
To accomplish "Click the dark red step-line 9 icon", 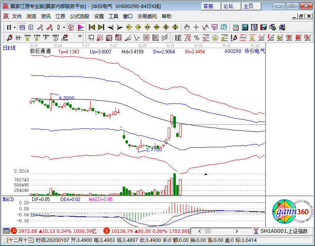I will pyautogui.click(x=49, y=27).
